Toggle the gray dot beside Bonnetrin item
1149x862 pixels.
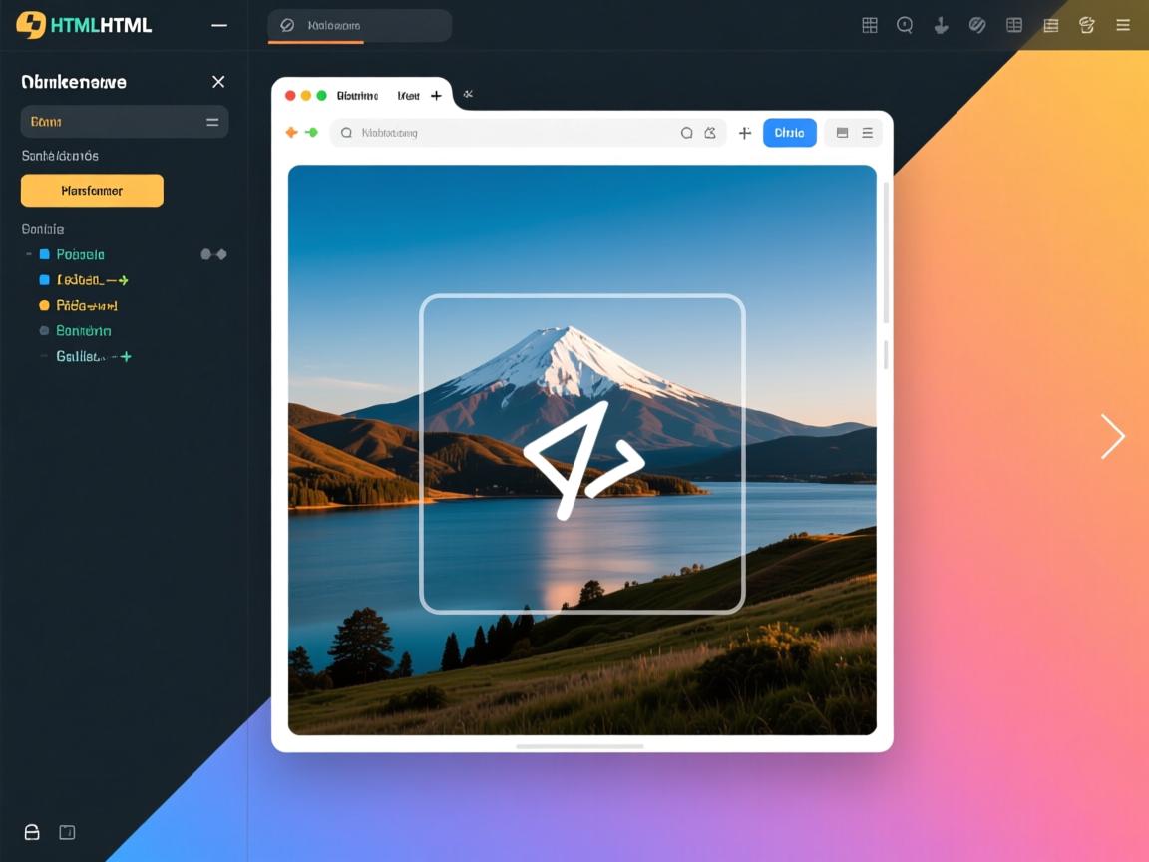point(44,330)
